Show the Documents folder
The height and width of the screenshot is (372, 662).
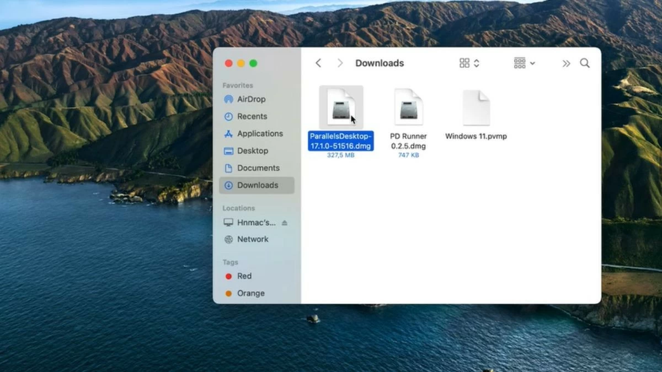pos(258,168)
